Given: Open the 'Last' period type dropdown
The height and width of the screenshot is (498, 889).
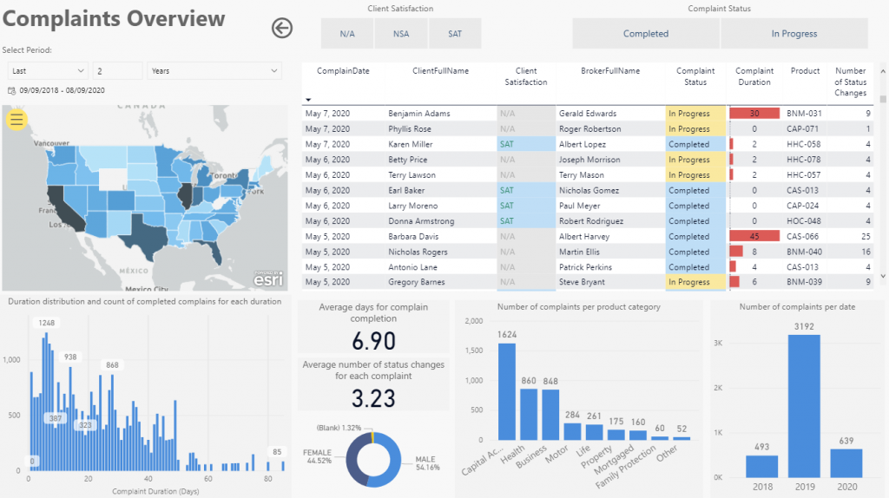Looking at the screenshot, I should [x=48, y=71].
